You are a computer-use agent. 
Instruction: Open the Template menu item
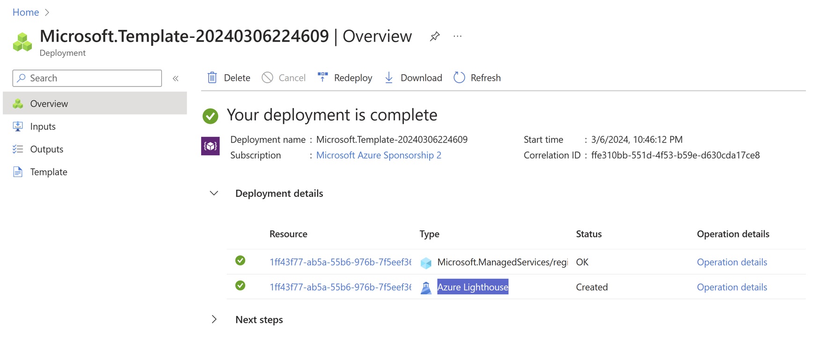pyautogui.click(x=95, y=172)
